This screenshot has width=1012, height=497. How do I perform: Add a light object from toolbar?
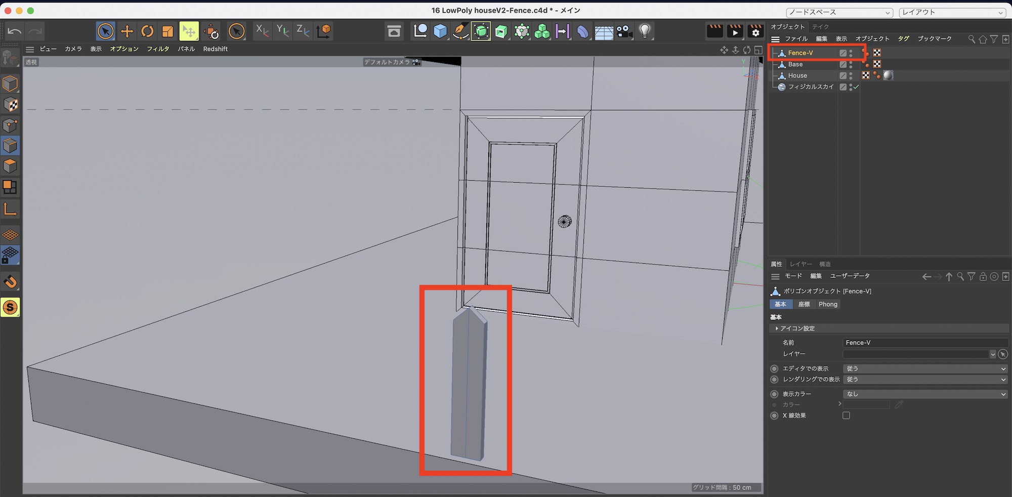tap(645, 31)
